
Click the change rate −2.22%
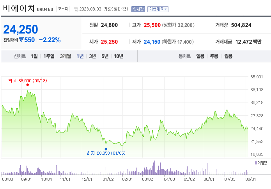tap(50, 40)
